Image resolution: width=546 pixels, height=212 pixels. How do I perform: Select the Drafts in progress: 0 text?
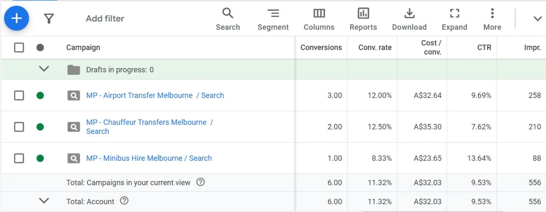coord(120,70)
